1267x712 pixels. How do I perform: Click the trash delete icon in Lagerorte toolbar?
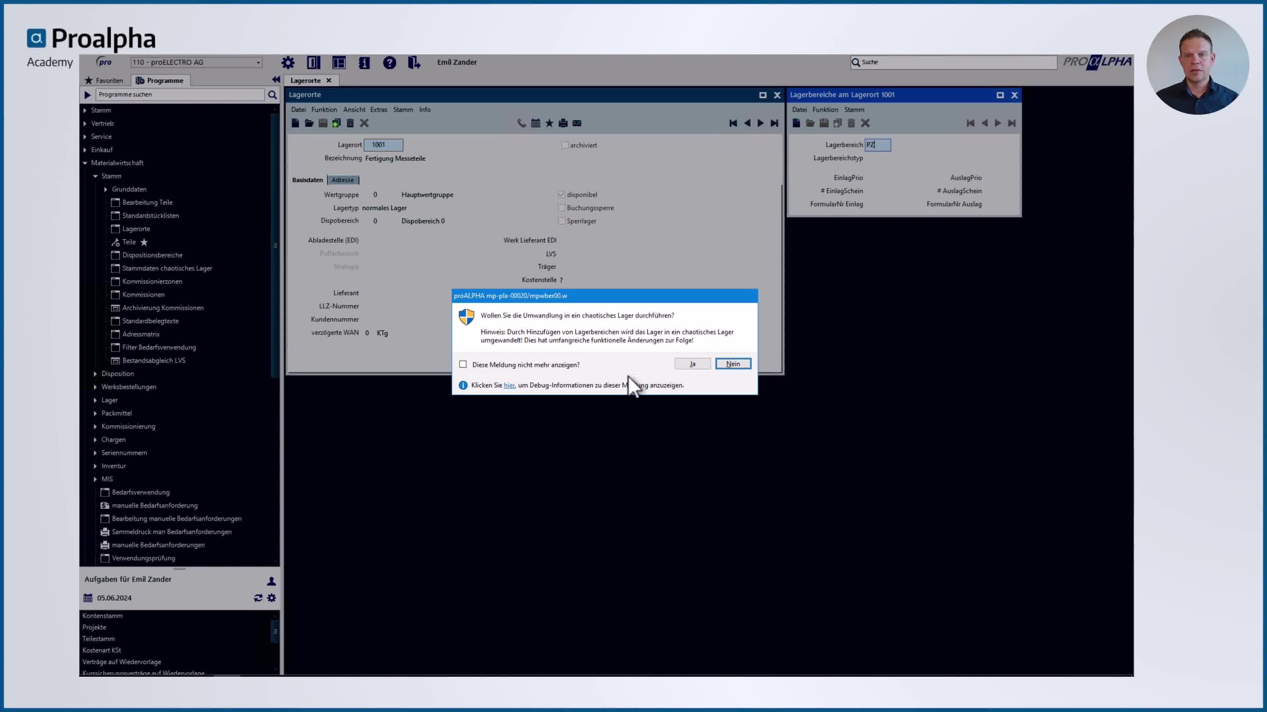coord(350,123)
